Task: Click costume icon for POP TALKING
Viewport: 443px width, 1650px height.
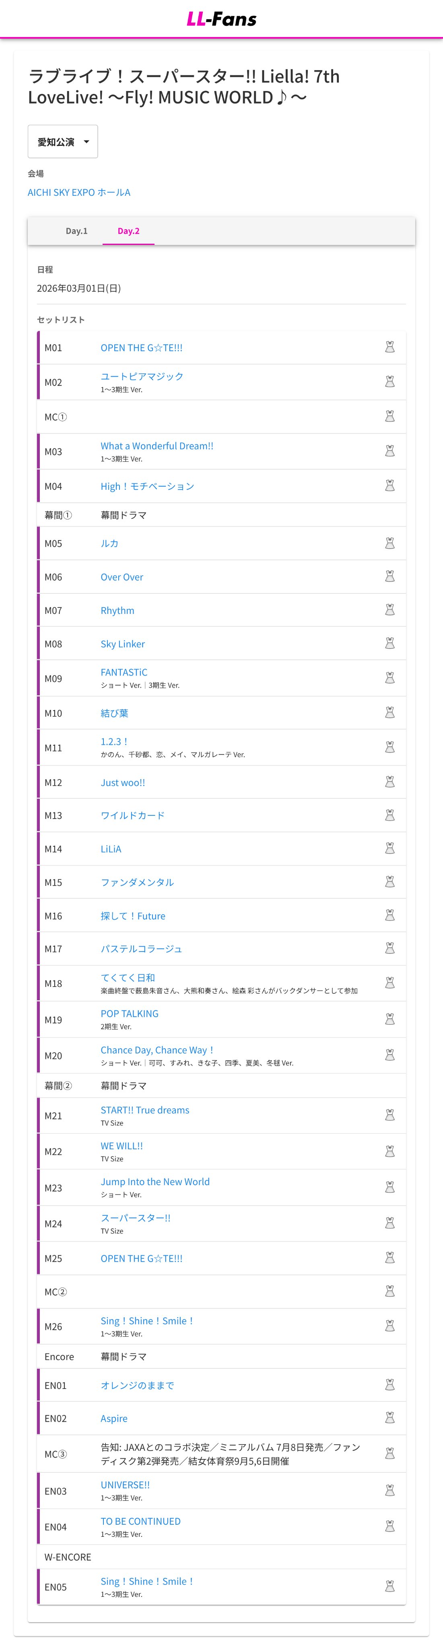Action: (x=389, y=1019)
